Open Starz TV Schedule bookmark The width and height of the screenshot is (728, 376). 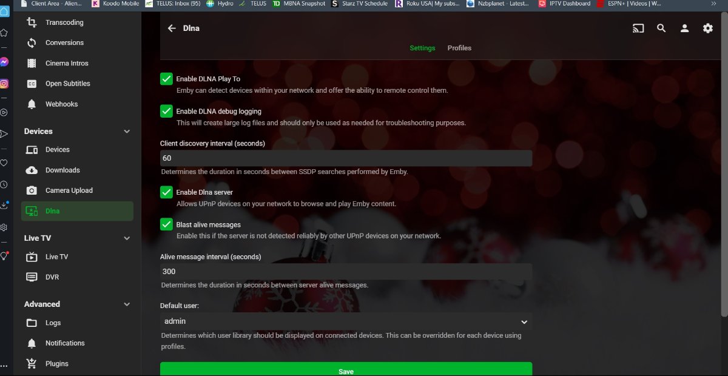point(359,4)
